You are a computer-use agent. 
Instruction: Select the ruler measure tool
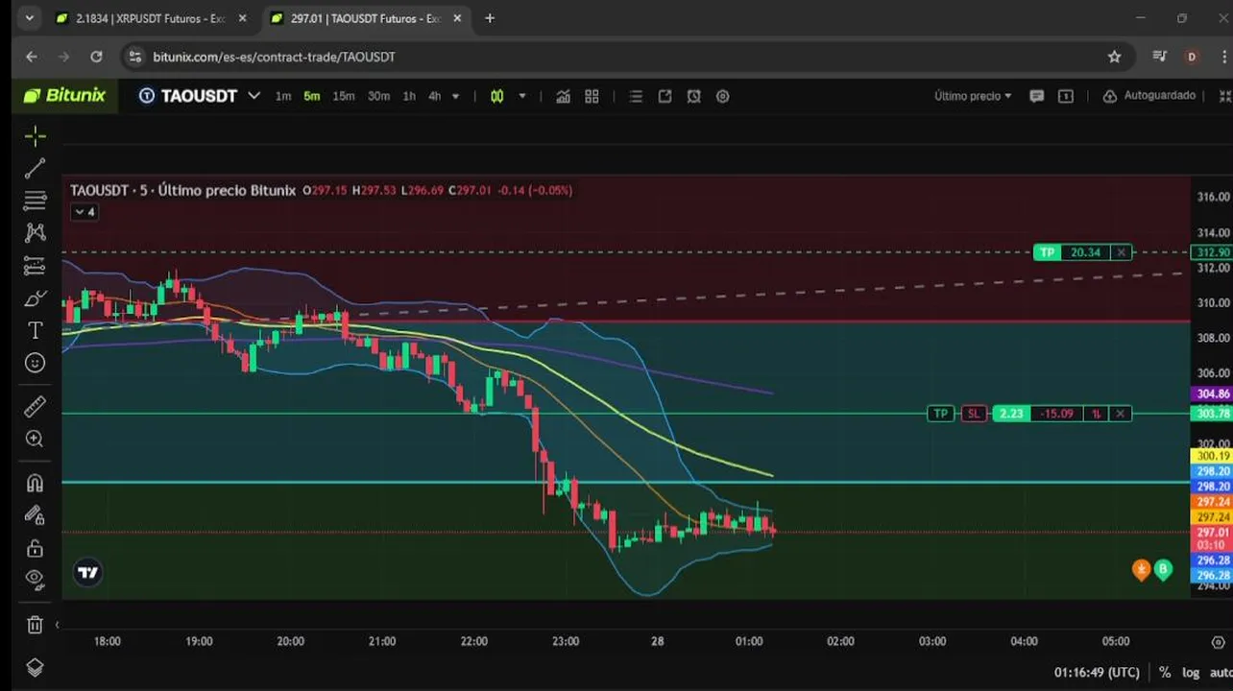pyautogui.click(x=35, y=407)
